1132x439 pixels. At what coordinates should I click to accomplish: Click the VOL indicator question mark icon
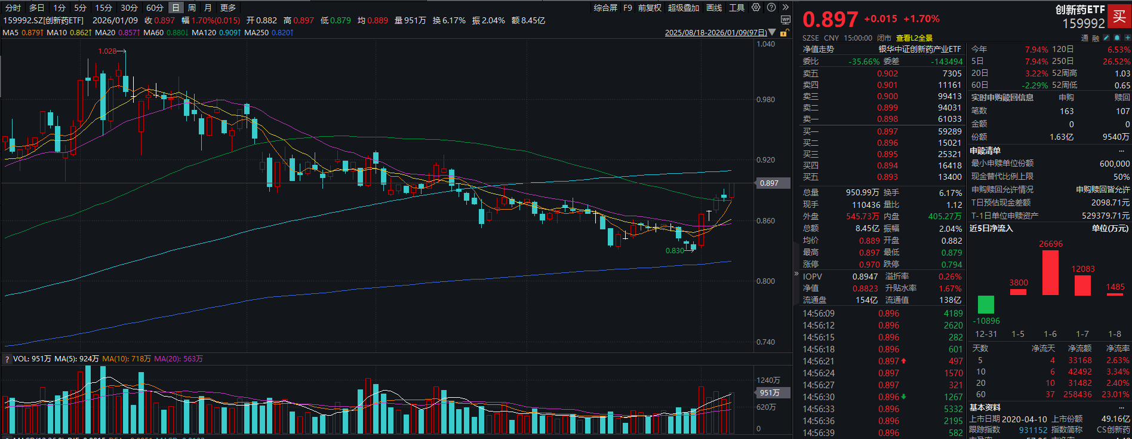pos(7,359)
